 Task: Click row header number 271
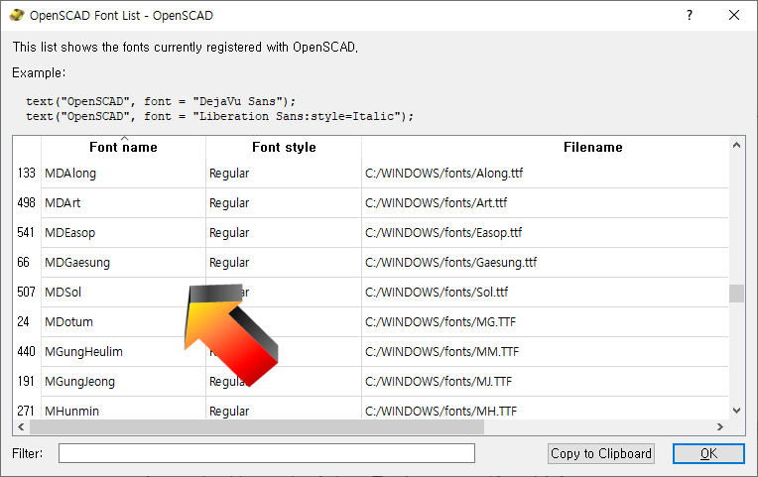pos(27,409)
